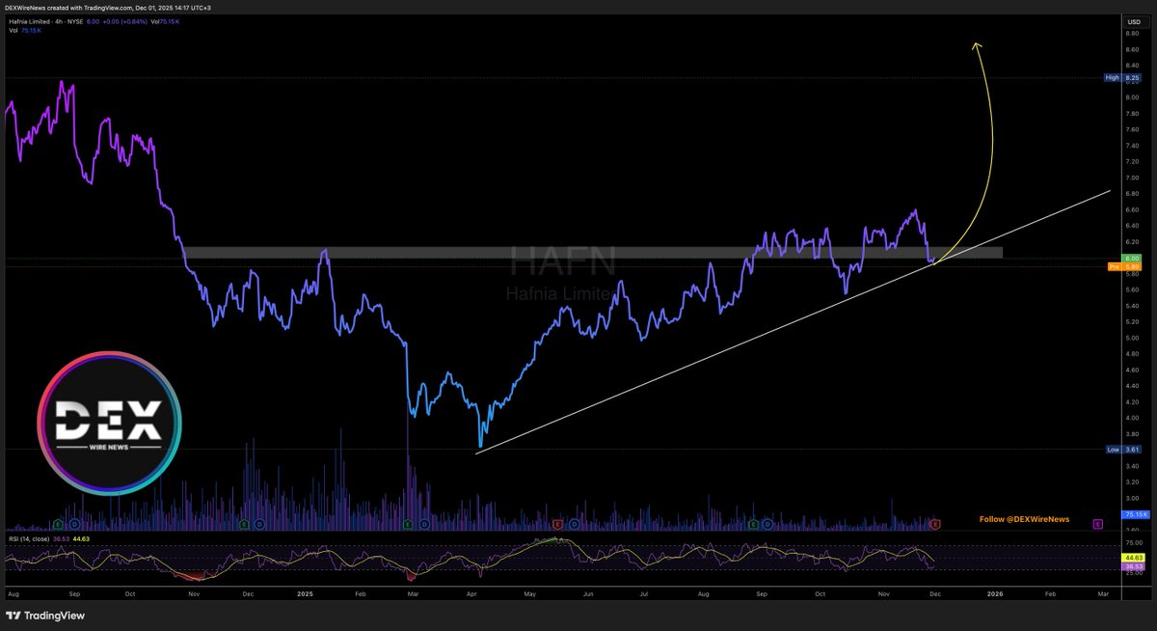Viewport: 1157px width, 631px height.
Task: Open the earnings marker near September 2025
Action: [753, 524]
